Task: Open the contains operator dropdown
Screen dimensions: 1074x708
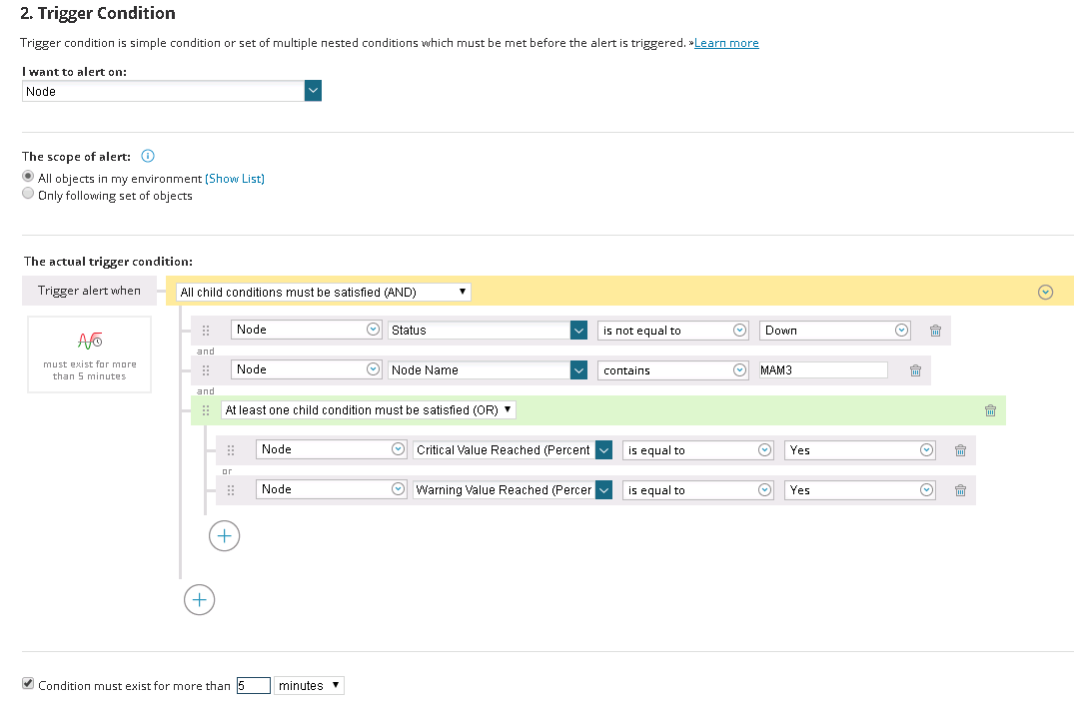Action: [x=672, y=369]
